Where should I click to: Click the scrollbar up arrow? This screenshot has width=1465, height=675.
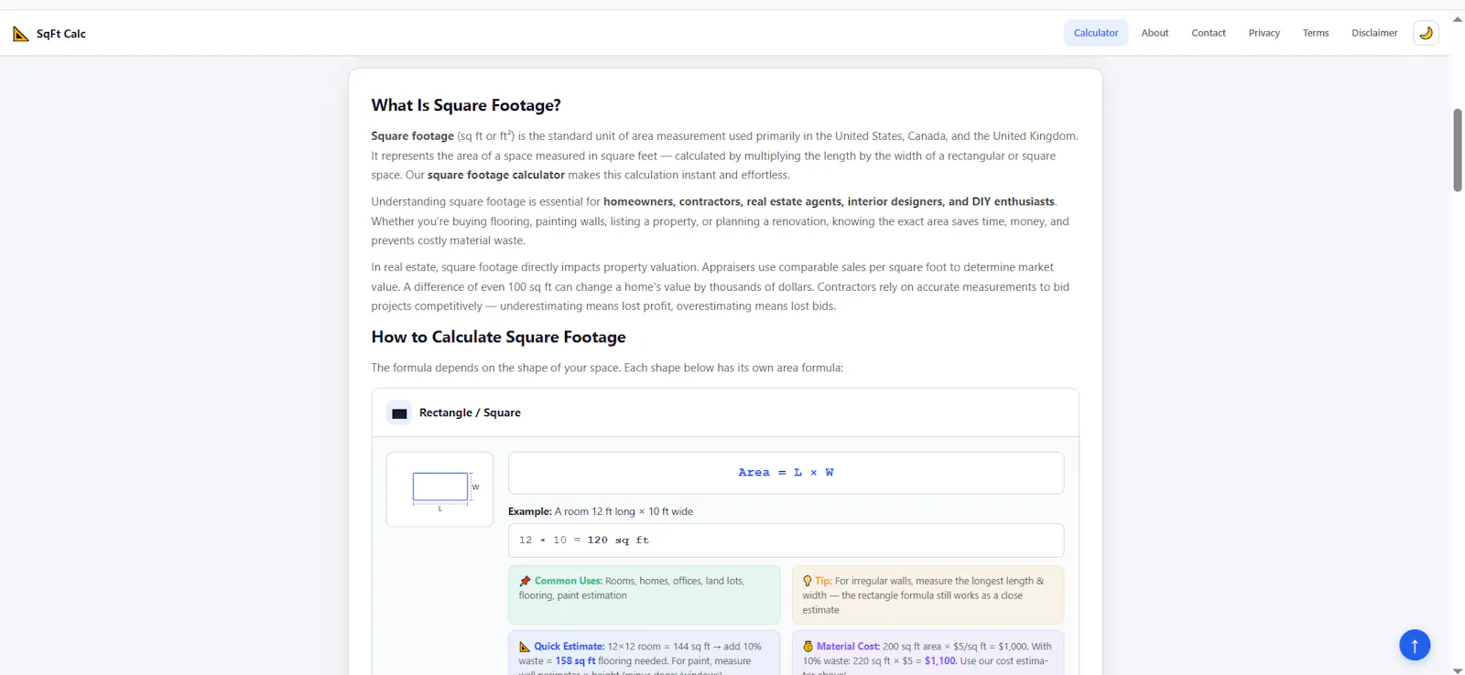tap(1458, 18)
